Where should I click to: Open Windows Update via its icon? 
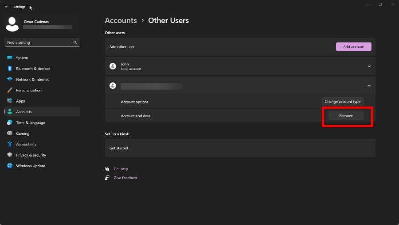pyautogui.click(x=10, y=166)
